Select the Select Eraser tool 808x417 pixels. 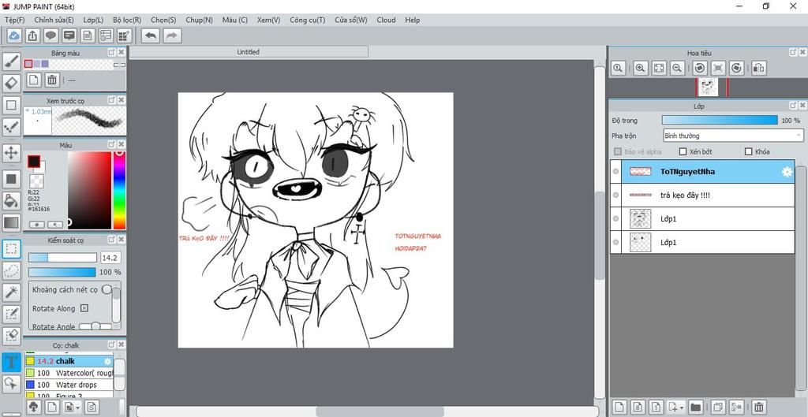pos(11,336)
